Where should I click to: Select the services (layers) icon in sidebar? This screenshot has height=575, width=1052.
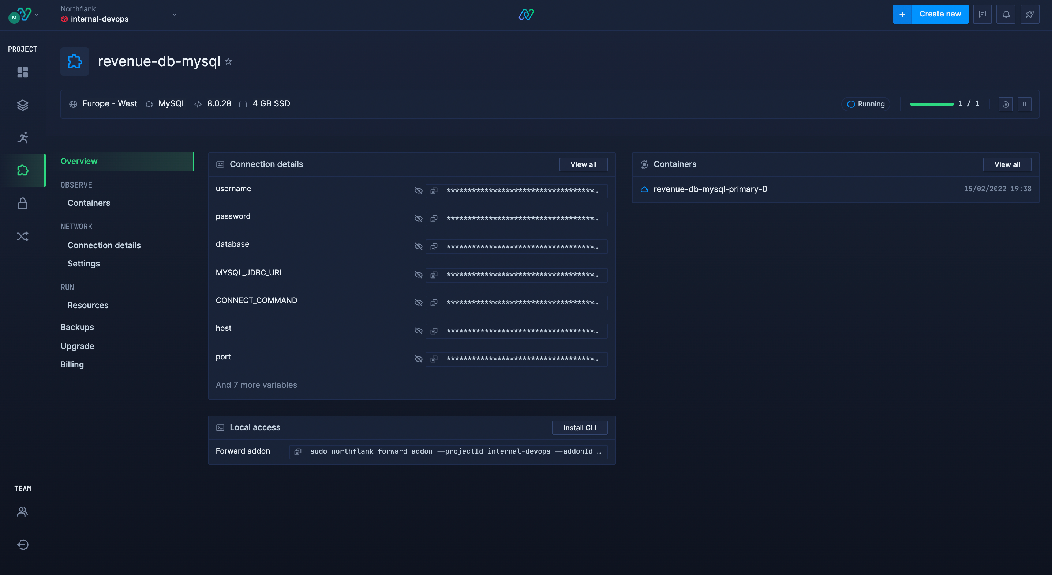point(22,105)
